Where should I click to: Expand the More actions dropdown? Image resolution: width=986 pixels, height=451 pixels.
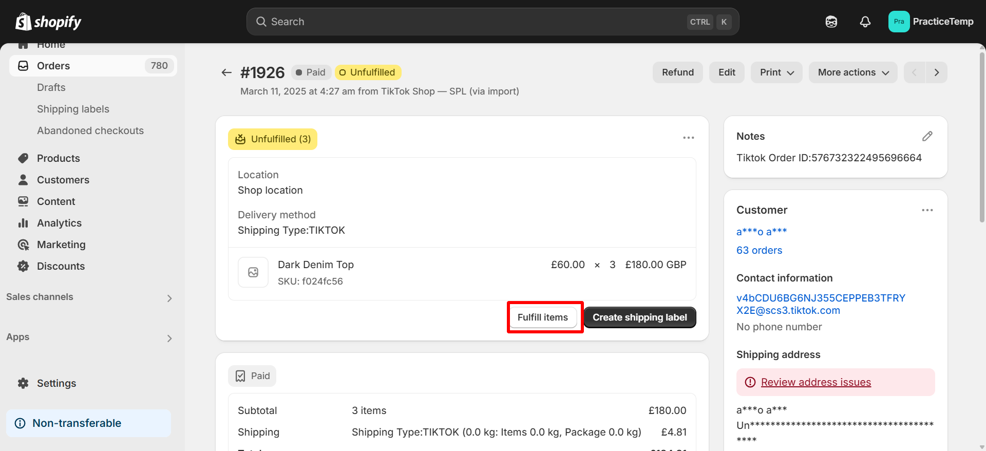click(853, 72)
